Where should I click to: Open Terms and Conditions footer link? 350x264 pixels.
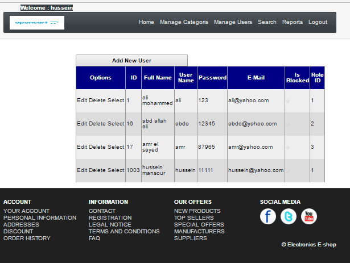[124, 232]
